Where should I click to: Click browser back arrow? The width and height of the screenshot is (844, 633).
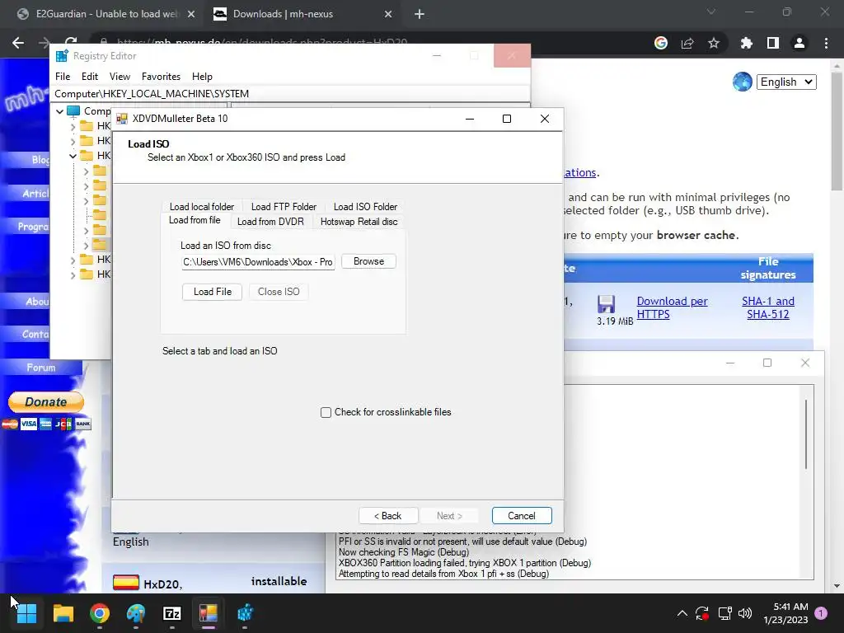18,43
